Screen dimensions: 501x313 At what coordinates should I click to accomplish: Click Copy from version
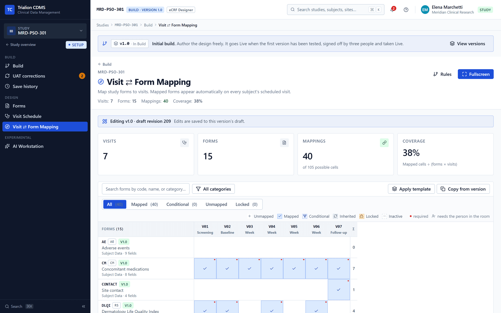coord(463,189)
